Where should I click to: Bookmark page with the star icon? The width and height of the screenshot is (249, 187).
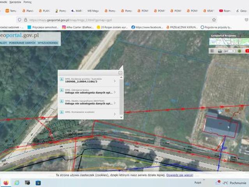(214, 19)
